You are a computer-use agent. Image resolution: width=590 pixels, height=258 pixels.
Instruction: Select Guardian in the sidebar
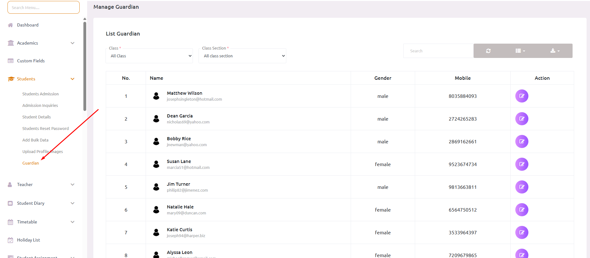(30, 163)
